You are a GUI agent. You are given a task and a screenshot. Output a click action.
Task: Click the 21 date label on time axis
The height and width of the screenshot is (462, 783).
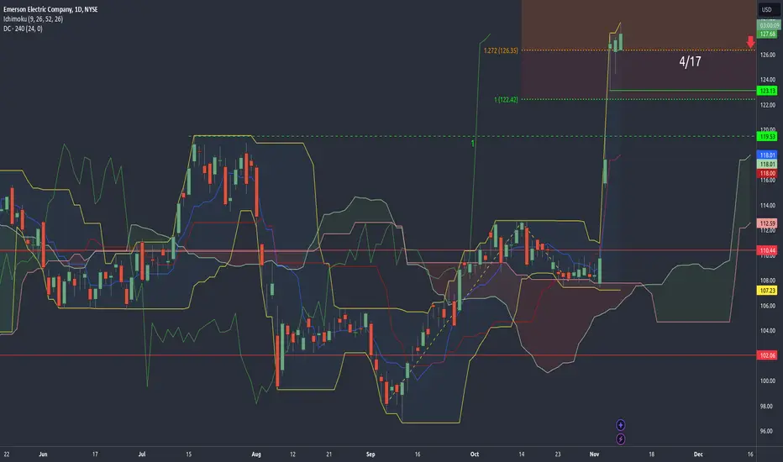point(329,454)
